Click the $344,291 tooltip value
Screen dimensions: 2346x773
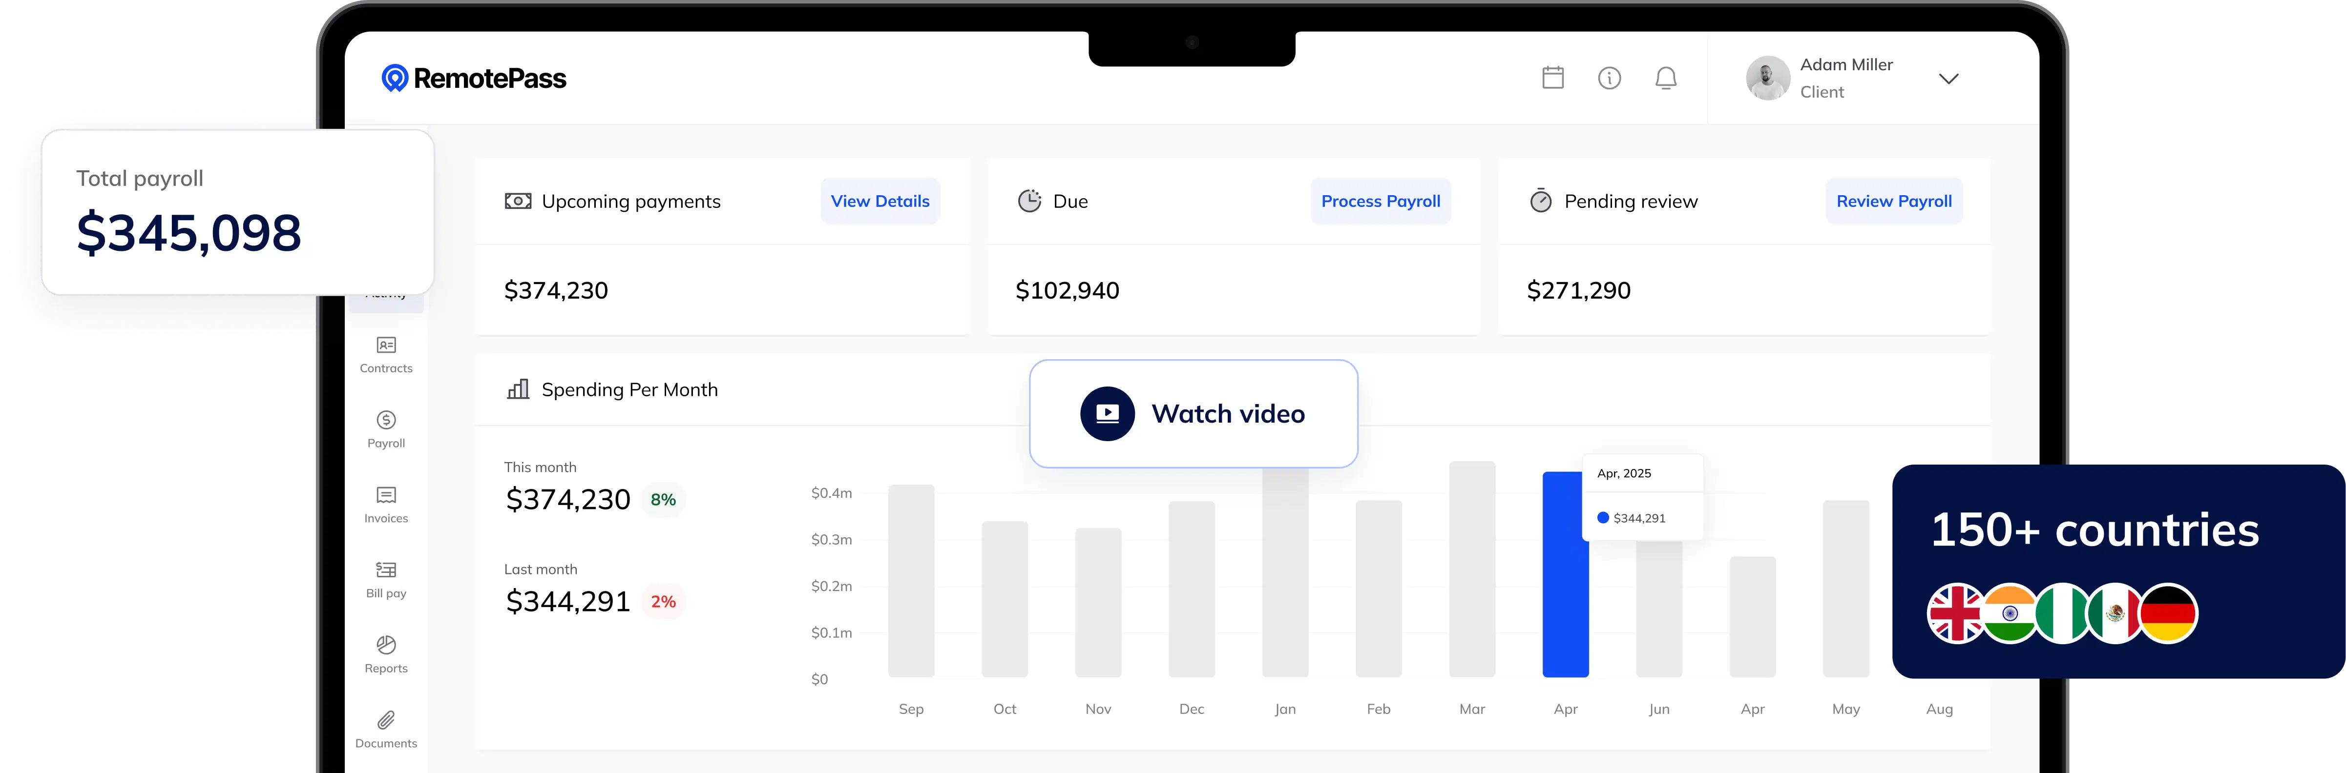pyautogui.click(x=1638, y=518)
